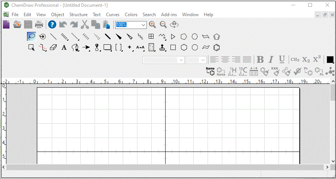Click the Print icon
This screenshot has height=179, width=336.
tap(39, 24)
